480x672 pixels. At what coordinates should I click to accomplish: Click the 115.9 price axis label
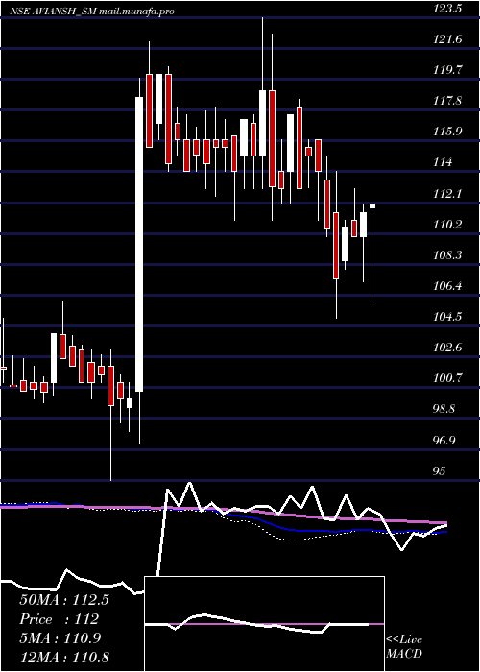[x=447, y=132]
